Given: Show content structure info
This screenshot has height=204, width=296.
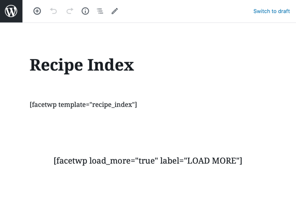Looking at the screenshot, I should 85,11.
